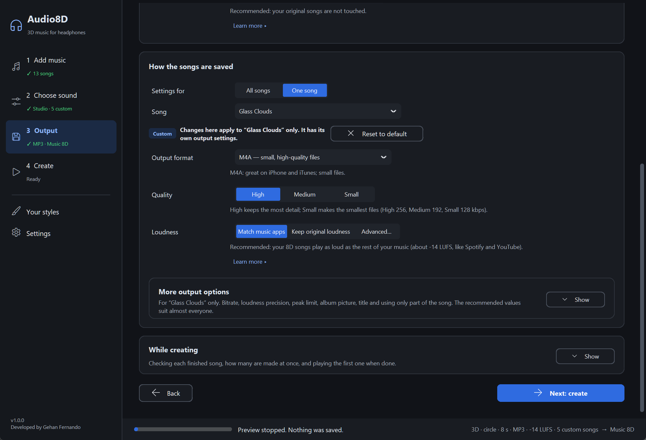Click the Custom badge
Screen dimensions: 646x440
click(162, 134)
